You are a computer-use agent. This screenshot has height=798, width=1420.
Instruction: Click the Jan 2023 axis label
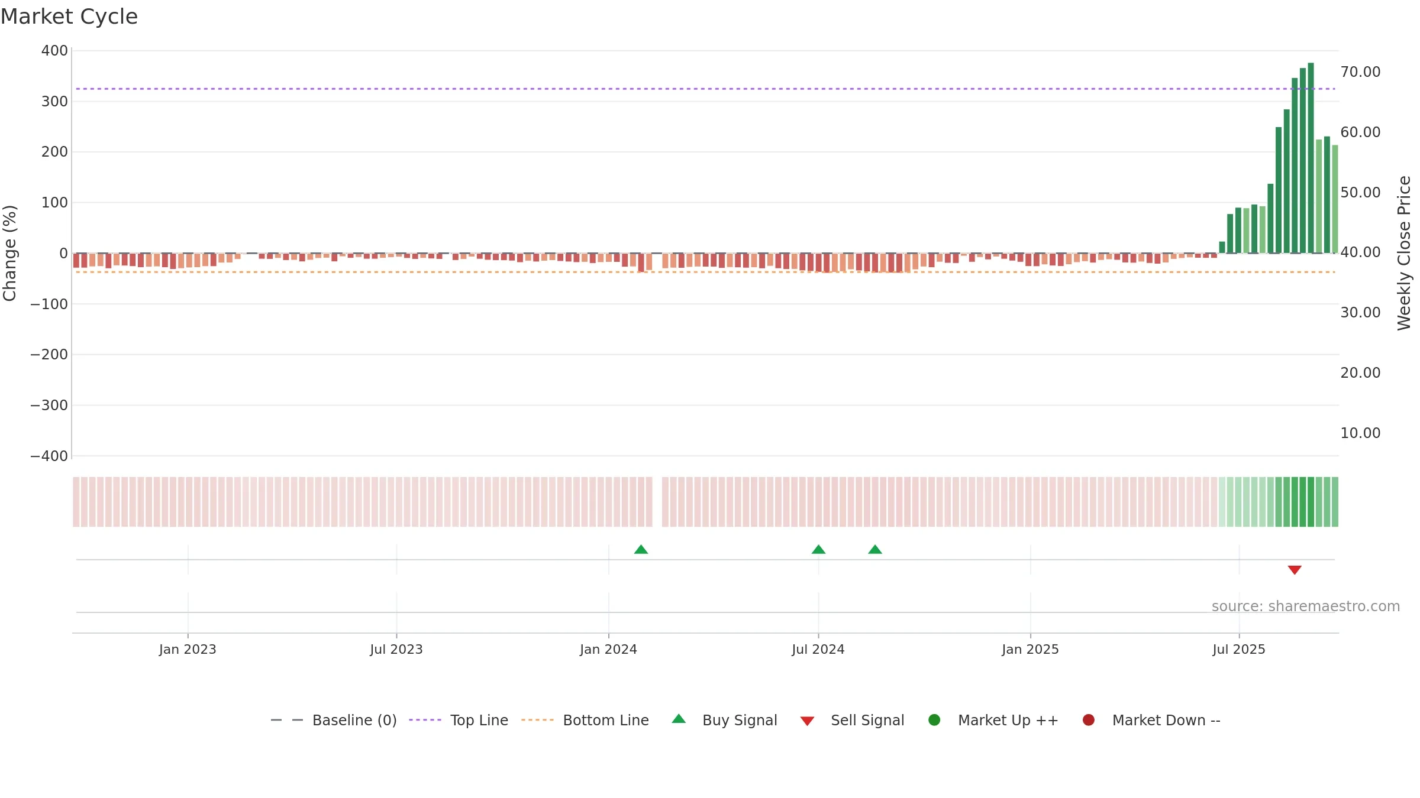tap(188, 650)
